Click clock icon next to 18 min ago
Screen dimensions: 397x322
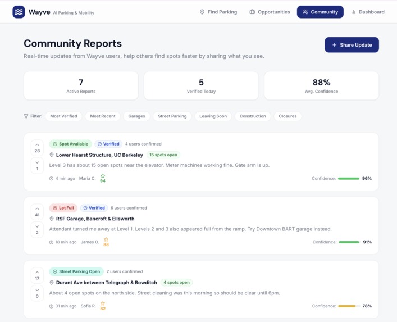tap(51, 242)
